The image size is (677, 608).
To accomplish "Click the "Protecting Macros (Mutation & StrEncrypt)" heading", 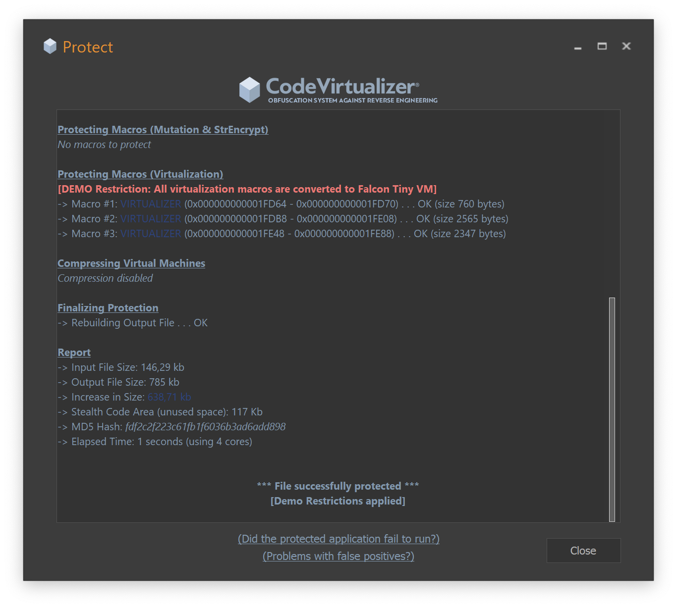I will click(x=163, y=130).
